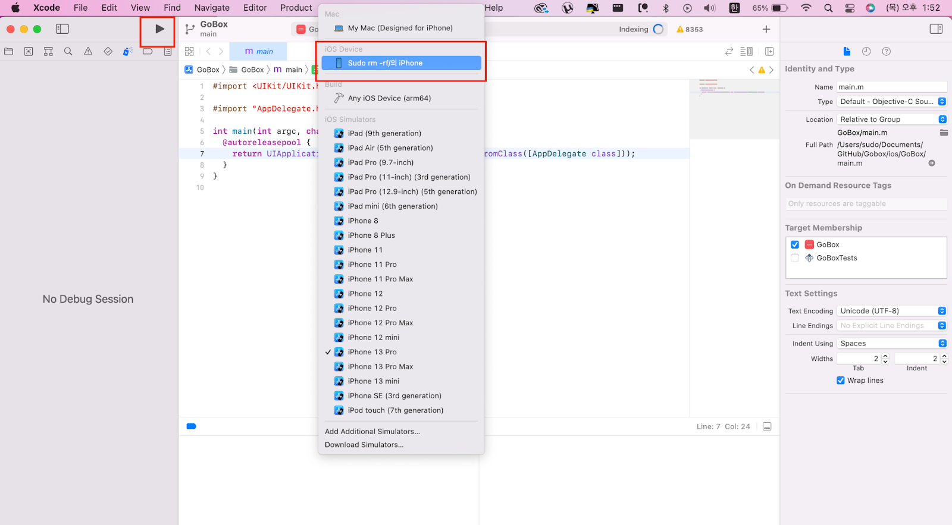Reveal full path in Finder arrow
The height and width of the screenshot is (525, 952).
pos(932,163)
